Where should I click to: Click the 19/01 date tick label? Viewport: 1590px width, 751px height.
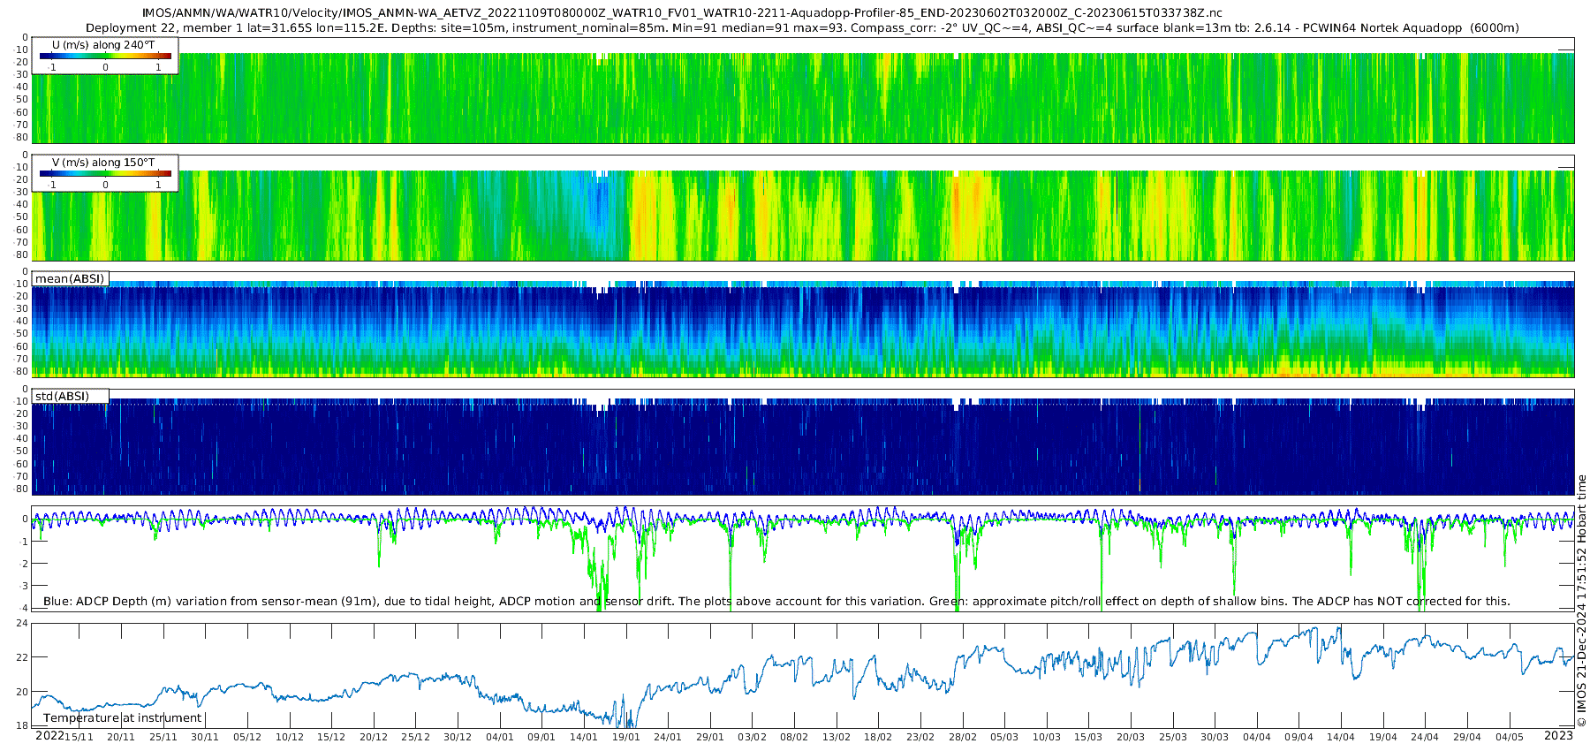tap(625, 737)
